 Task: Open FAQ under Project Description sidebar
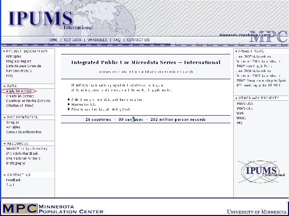coord(9,76)
